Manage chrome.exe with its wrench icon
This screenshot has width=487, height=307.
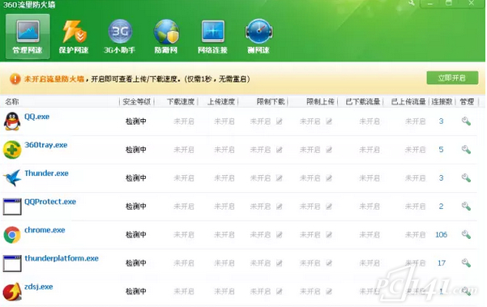click(466, 235)
